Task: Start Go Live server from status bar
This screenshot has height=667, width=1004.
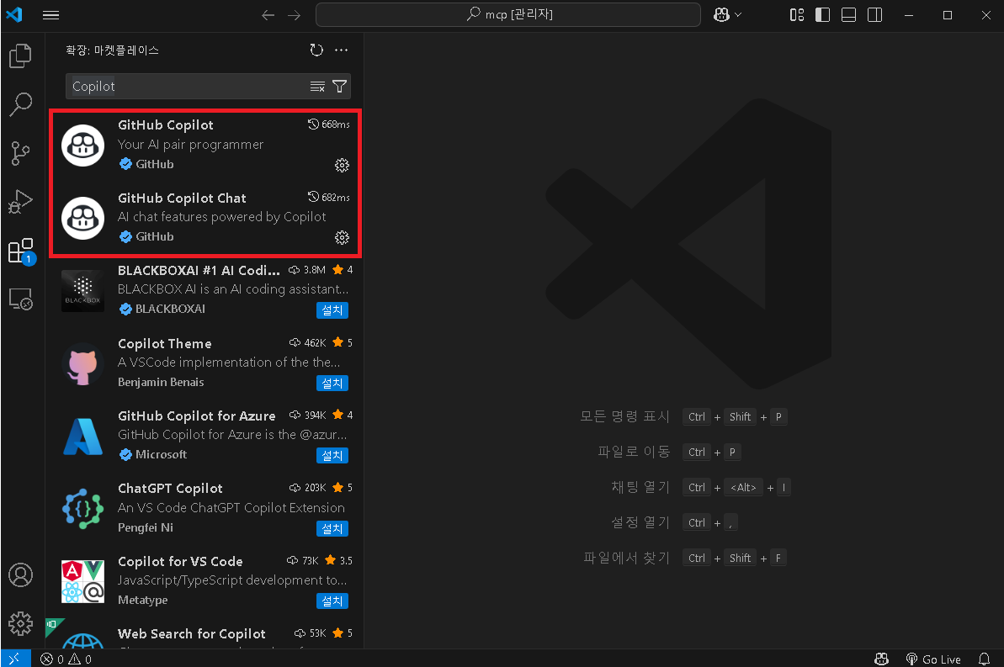Action: click(x=933, y=659)
